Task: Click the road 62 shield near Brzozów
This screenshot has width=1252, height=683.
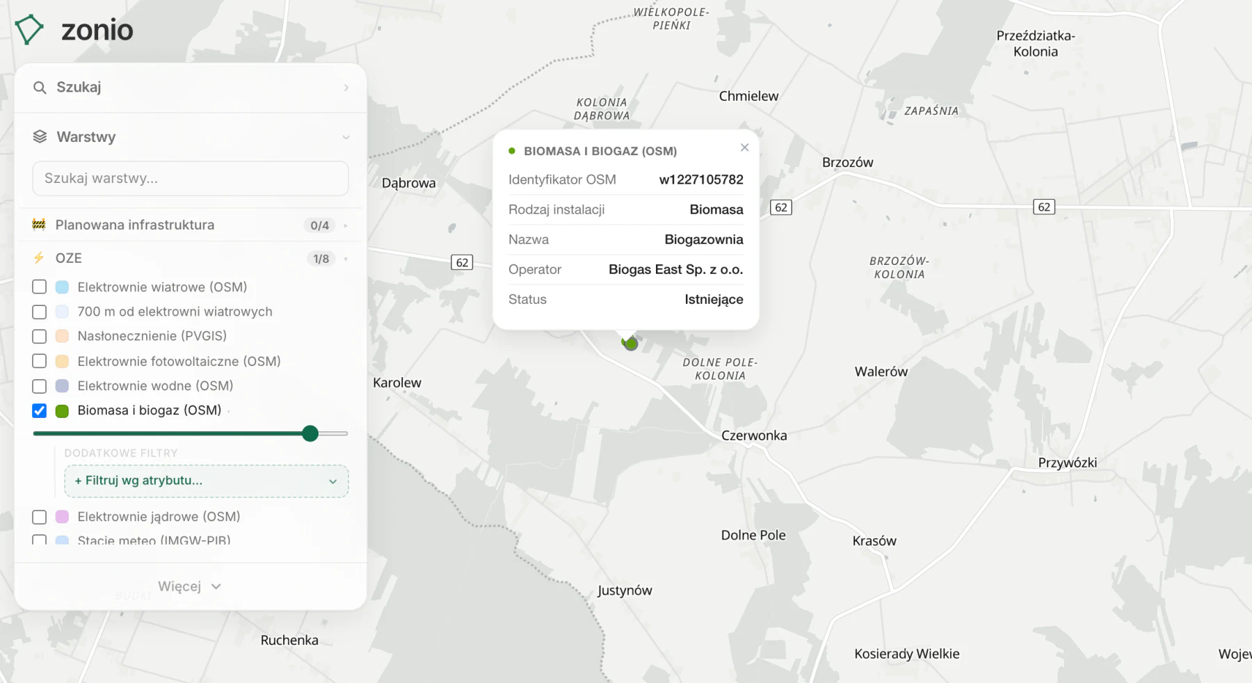Action: pyautogui.click(x=781, y=207)
